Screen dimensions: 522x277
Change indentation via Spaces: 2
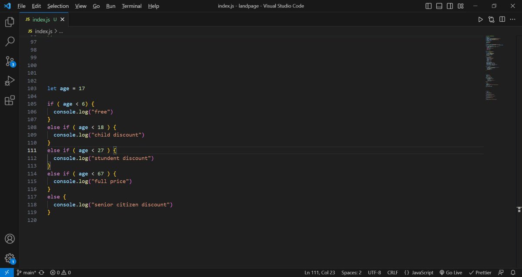[x=351, y=273]
